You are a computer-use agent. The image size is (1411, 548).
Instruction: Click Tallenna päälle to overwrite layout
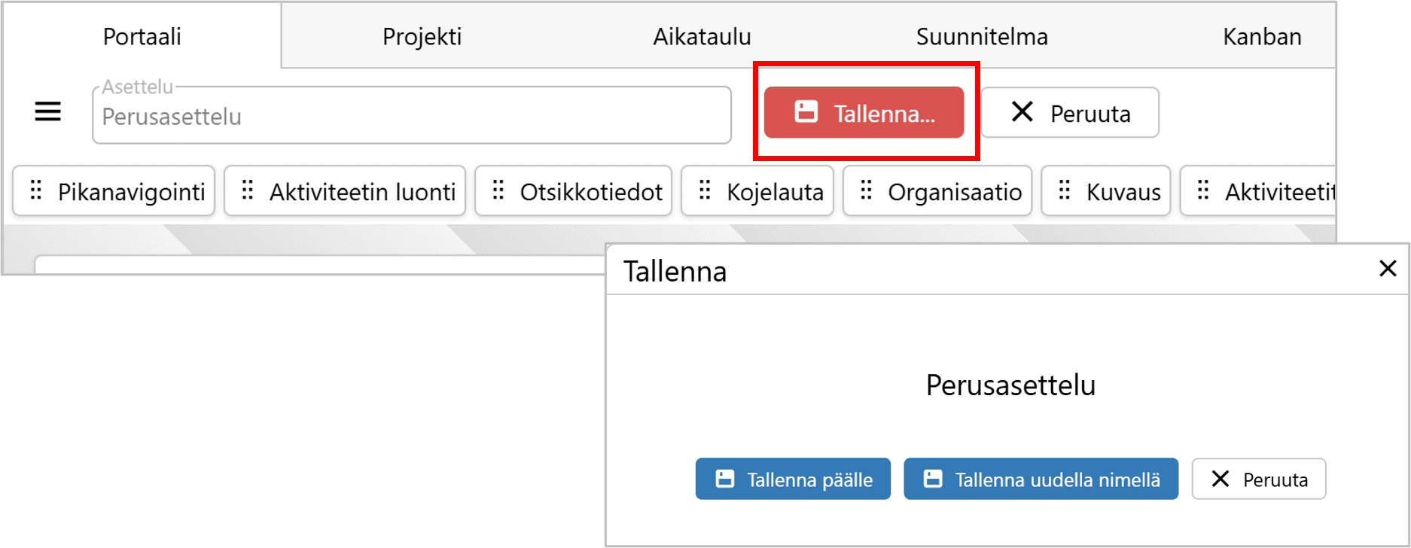[x=793, y=479]
